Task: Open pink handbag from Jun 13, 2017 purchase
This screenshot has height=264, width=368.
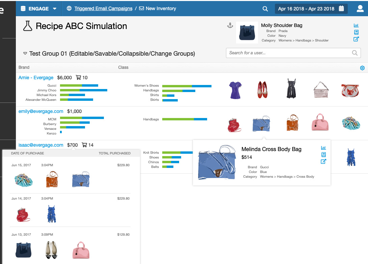Action: [81, 250]
